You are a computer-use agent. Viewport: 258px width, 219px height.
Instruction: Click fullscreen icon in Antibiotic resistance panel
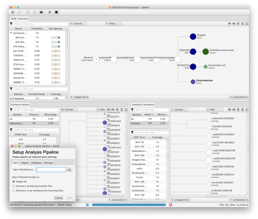tap(247, 110)
